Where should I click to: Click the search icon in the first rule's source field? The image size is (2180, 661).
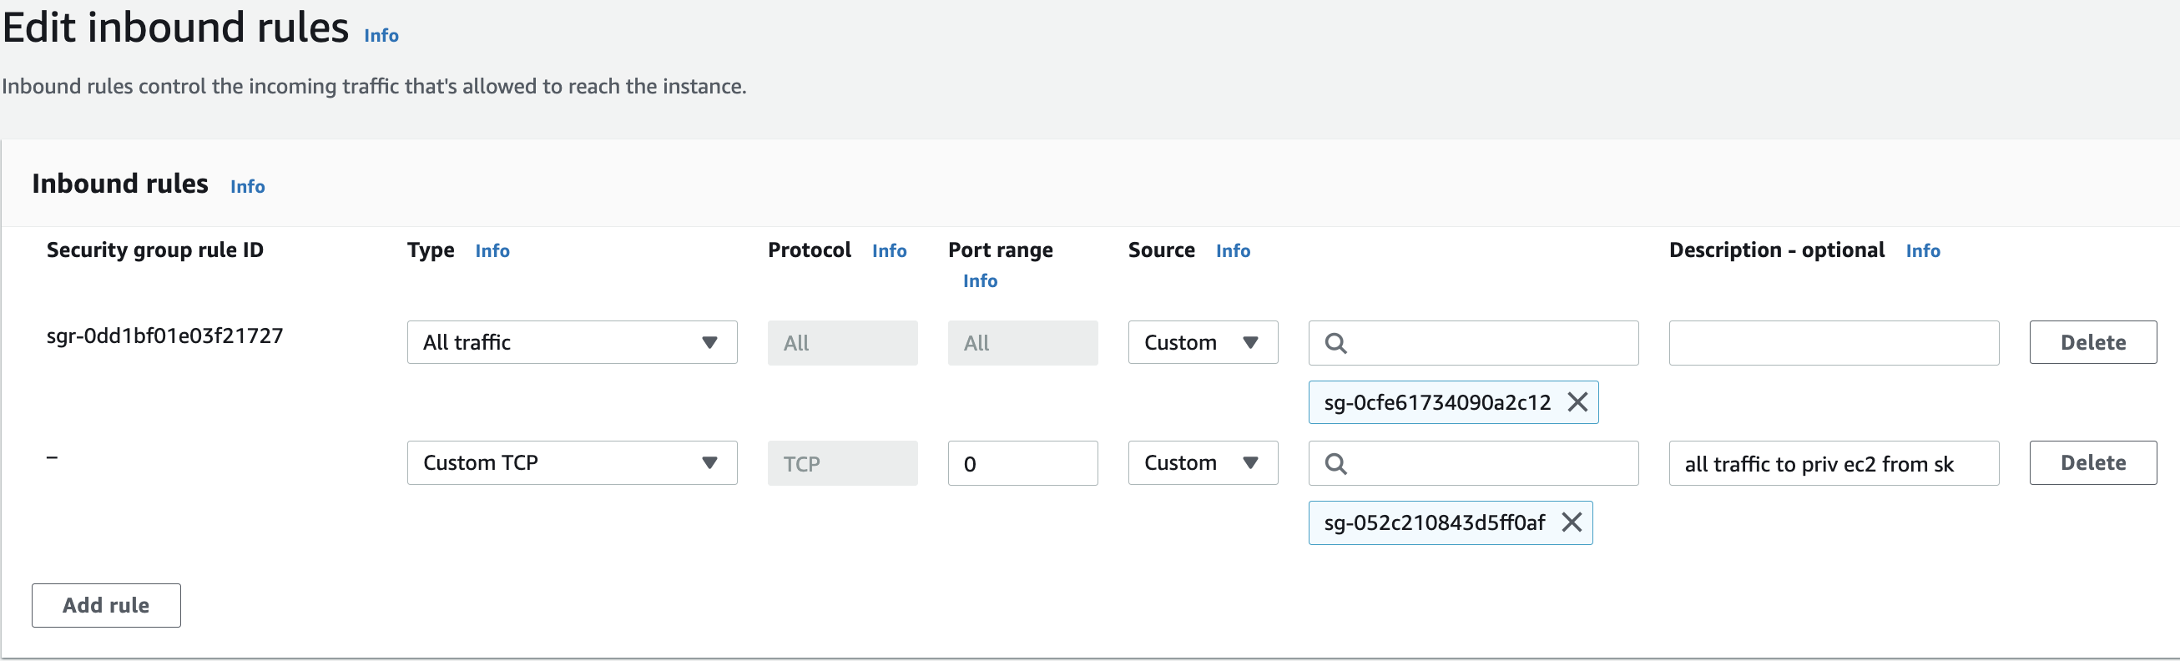[1335, 343]
